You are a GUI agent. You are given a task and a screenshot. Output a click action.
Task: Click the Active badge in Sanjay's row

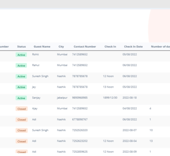pyautogui.click(x=21, y=98)
